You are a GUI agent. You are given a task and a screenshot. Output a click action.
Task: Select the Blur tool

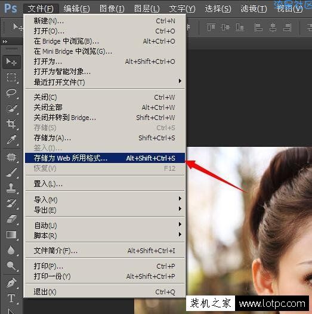tap(11, 250)
